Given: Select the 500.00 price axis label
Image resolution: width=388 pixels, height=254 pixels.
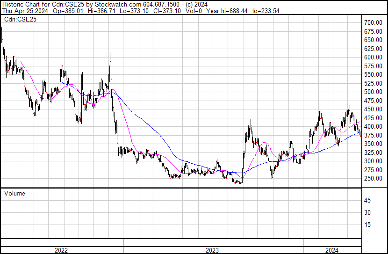Looking at the screenshot, I should click(x=374, y=92).
